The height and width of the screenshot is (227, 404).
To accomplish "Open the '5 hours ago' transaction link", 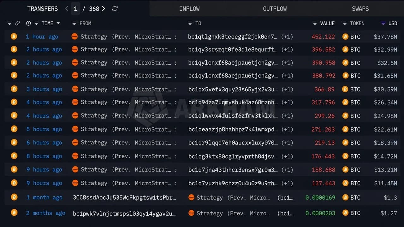I will [44, 129].
